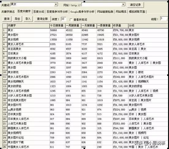
Task: Select keyword cell 美女游戏
Action: pyautogui.click(x=28, y=72)
